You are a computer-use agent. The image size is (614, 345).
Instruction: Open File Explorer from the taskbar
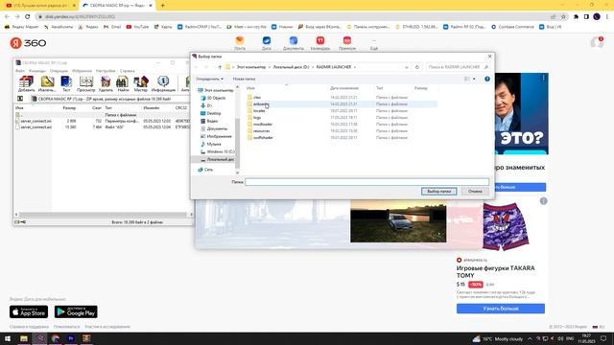tap(24, 338)
